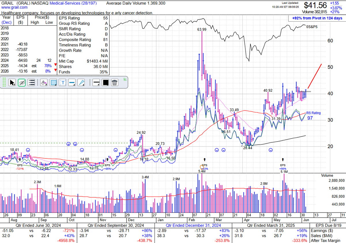The image size is (346, 243).
Task: Grab the drawing toolbar's green dotted handle
Action: pos(4,82)
